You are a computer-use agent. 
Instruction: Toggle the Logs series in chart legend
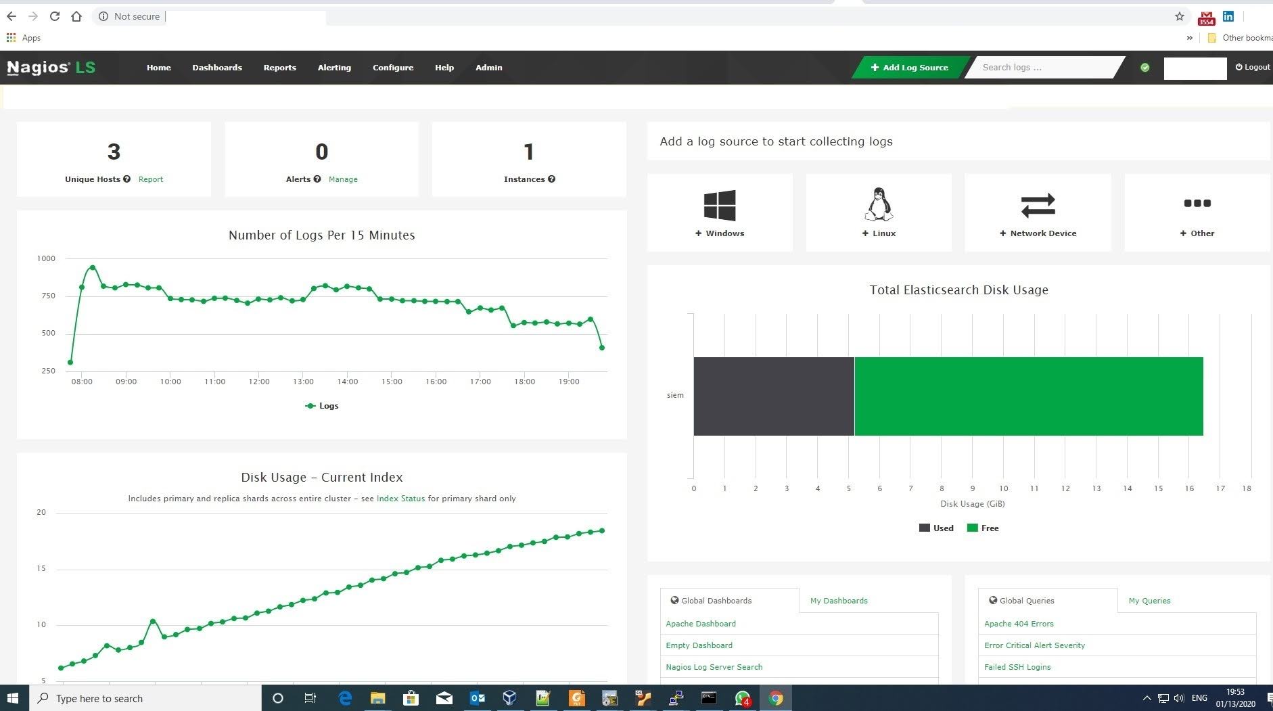(x=322, y=406)
